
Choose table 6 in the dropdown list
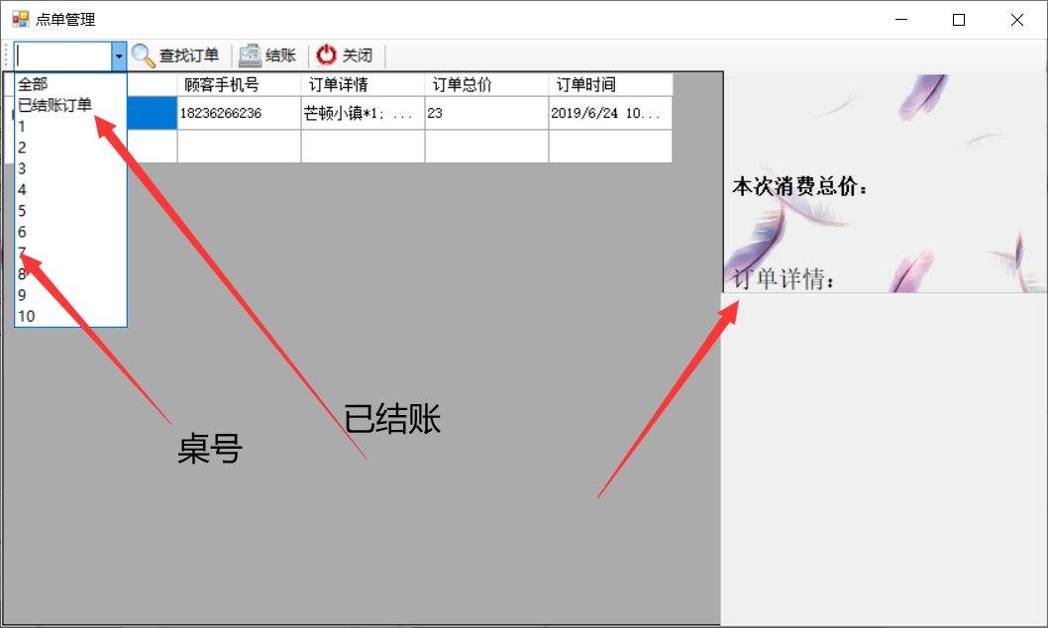[70, 232]
